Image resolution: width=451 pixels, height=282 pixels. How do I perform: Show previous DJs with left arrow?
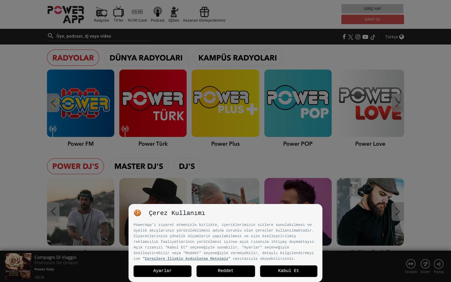click(x=53, y=211)
